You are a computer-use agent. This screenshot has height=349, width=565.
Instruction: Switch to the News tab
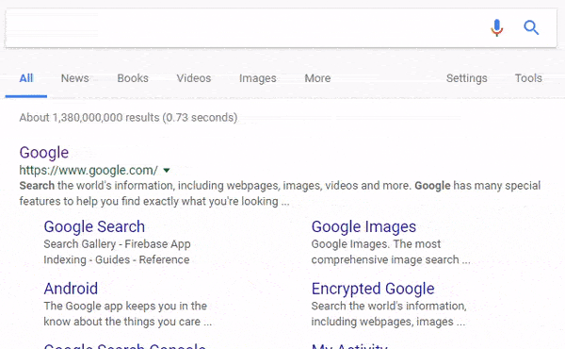coord(75,78)
